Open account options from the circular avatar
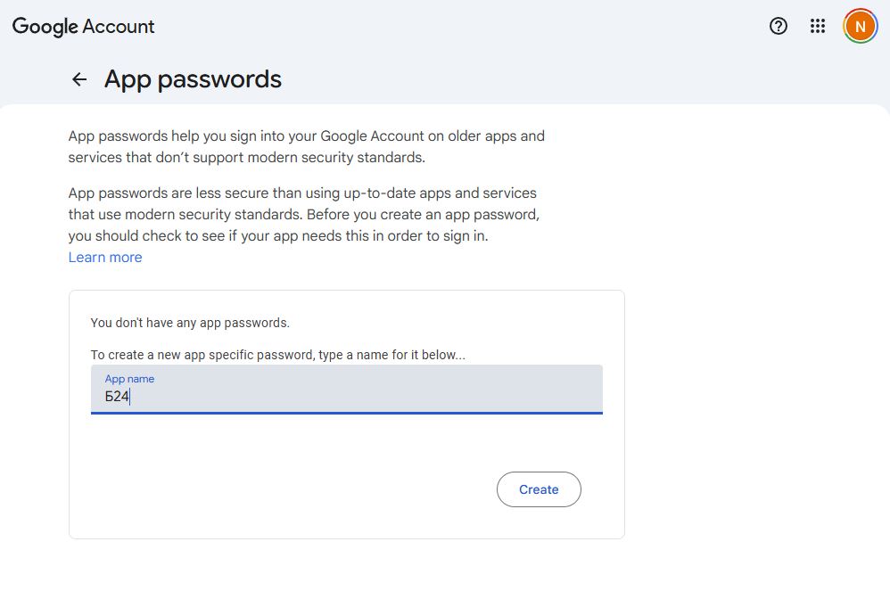This screenshot has height=616, width=890. pos(859,26)
